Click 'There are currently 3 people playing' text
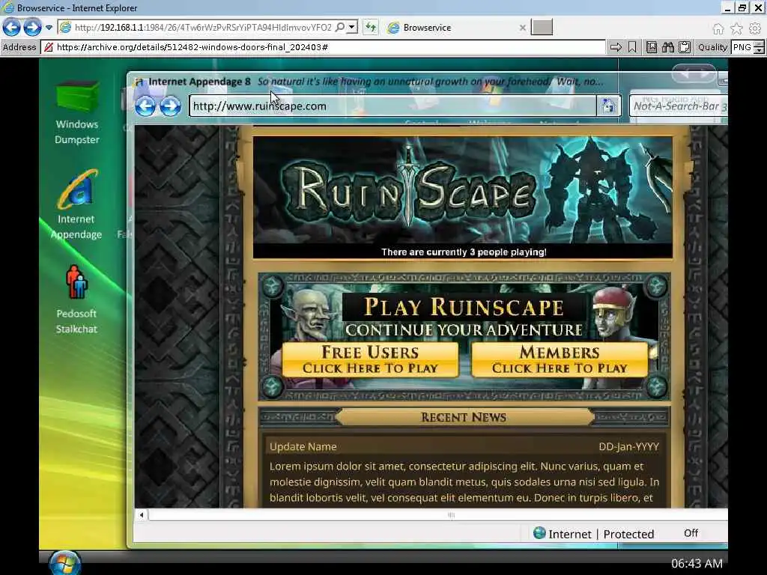Image resolution: width=767 pixels, height=575 pixels. click(x=464, y=252)
